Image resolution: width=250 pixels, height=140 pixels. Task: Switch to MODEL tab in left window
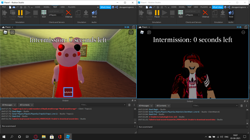coord(46,7)
